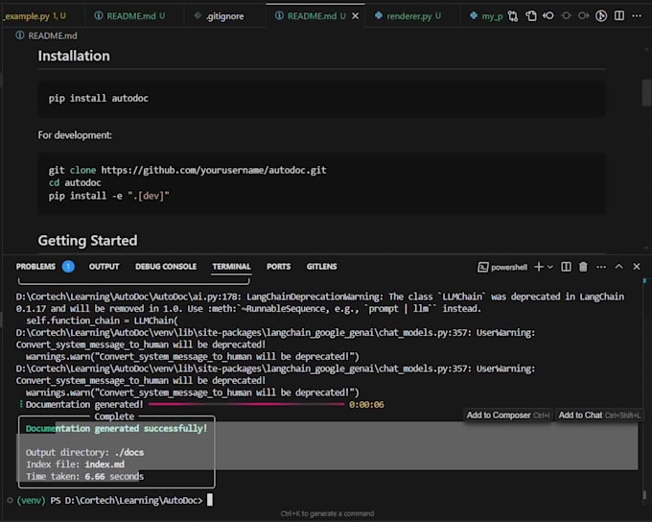Click the powershell terminal label
This screenshot has height=522, width=652.
click(x=509, y=268)
